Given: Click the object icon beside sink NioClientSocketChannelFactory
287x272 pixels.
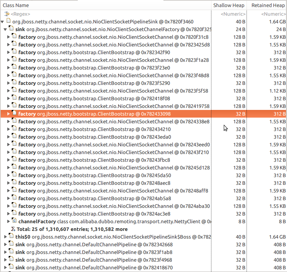Looking at the screenshot, I should pos(11,29).
